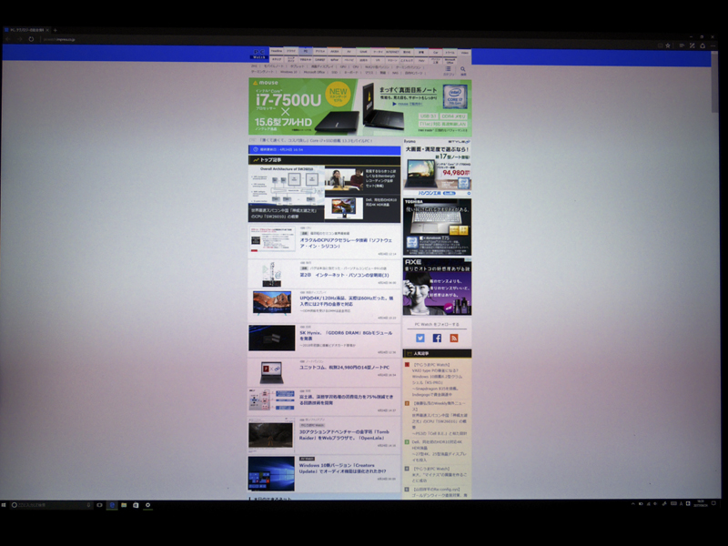This screenshot has width=728, height=546.
Task: Click the browser vertical scrollbar thumb
Action: pos(714,82)
